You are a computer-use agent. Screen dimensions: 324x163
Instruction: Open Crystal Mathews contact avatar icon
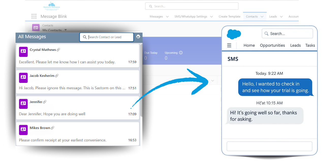point(23,52)
